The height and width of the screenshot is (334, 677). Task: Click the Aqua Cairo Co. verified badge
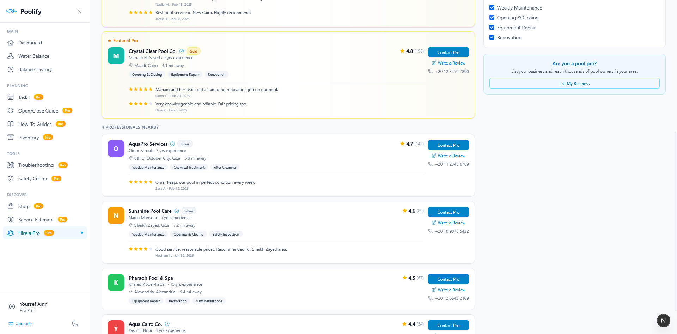tap(167, 324)
